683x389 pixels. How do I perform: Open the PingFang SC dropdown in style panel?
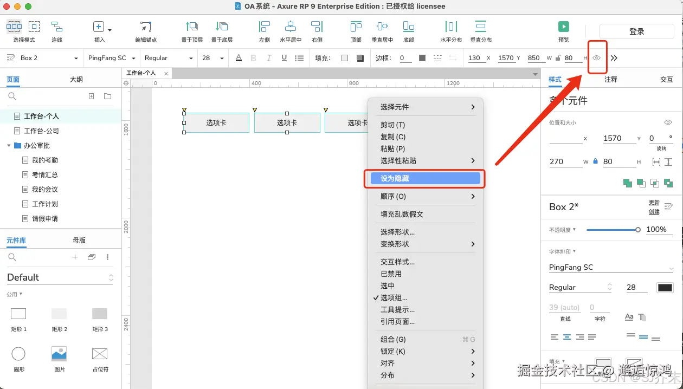pos(611,267)
